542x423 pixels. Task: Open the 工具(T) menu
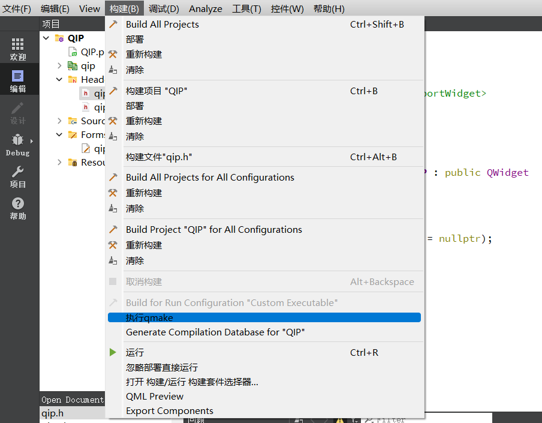pyautogui.click(x=246, y=8)
